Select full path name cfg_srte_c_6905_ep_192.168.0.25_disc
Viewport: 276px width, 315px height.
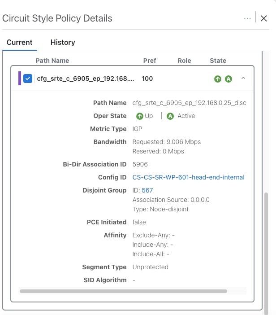tap(189, 103)
